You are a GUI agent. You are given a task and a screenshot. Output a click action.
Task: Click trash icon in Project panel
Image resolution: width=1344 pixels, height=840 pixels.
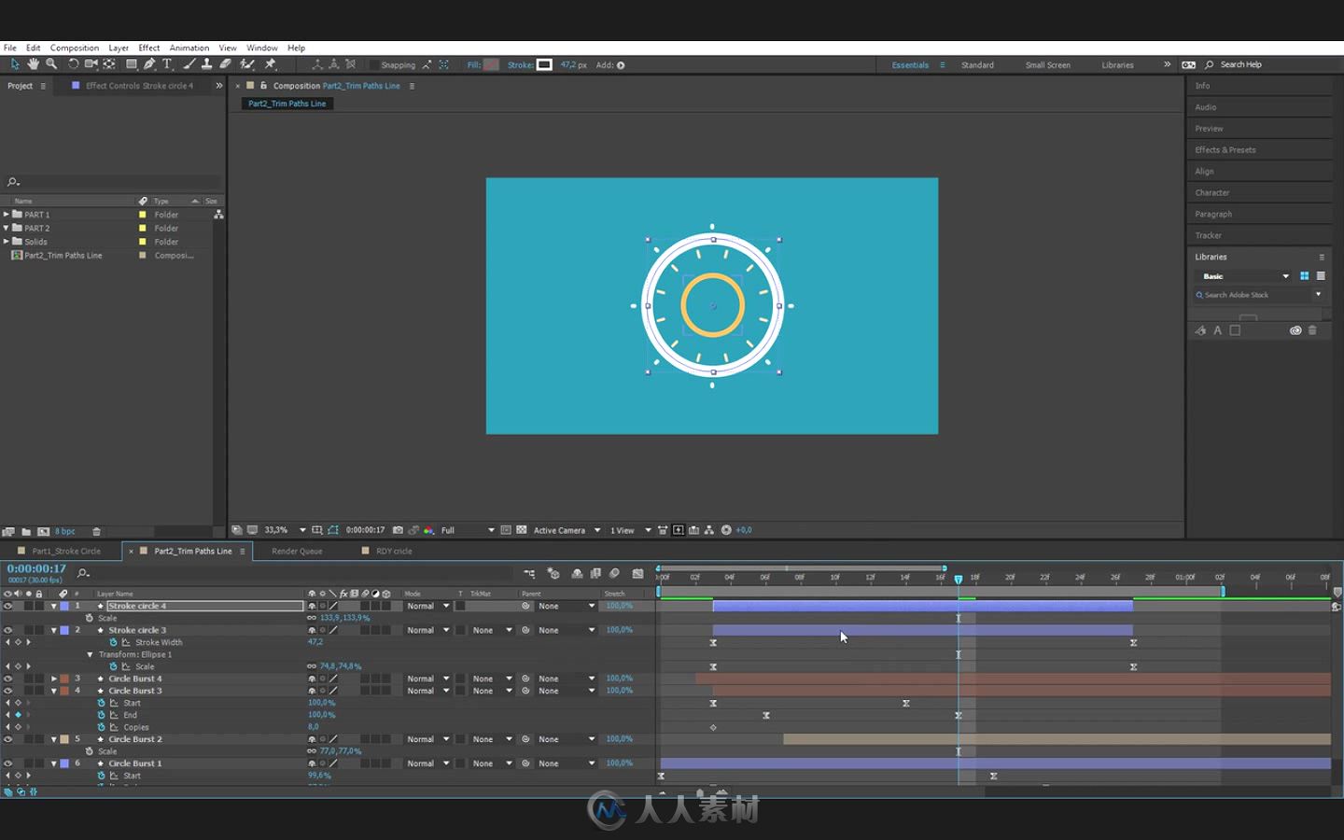pyautogui.click(x=96, y=531)
